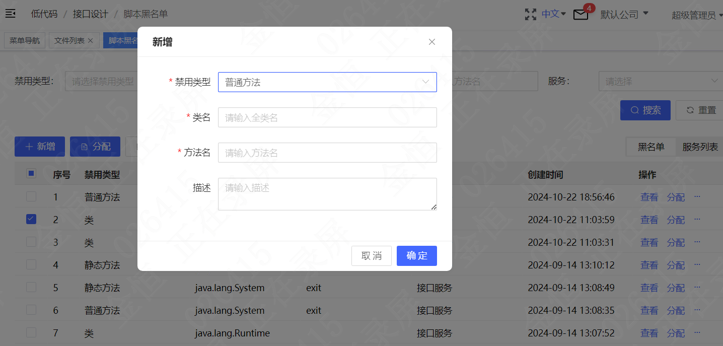Open the mail notifications icon

pos(581,15)
